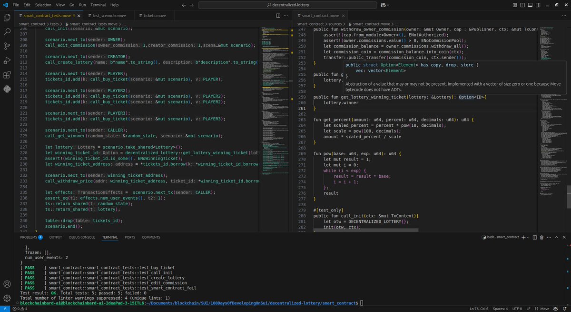Create a new terminal with plus icon

coord(523,237)
